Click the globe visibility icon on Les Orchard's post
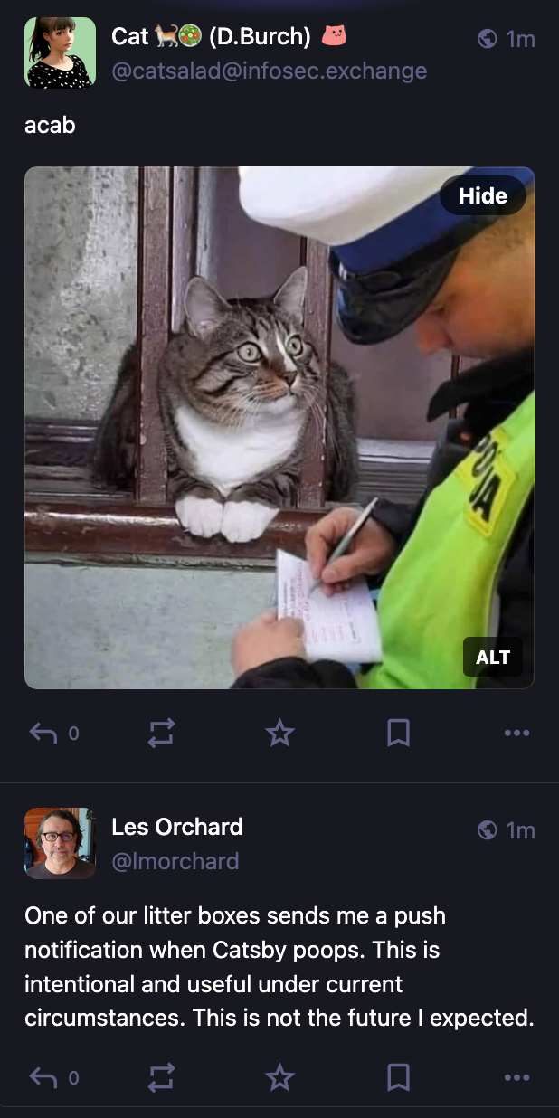Viewport: 559px width, 1118px height. [x=487, y=829]
